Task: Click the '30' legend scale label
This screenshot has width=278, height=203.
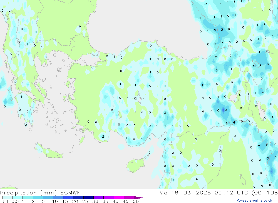Action: [95, 201]
